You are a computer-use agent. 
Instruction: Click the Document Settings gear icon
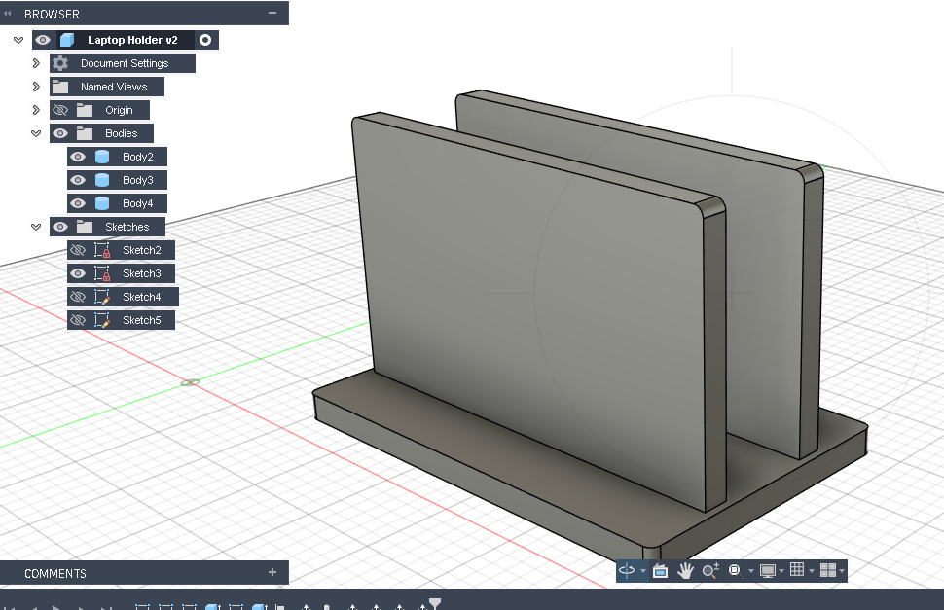click(x=60, y=63)
